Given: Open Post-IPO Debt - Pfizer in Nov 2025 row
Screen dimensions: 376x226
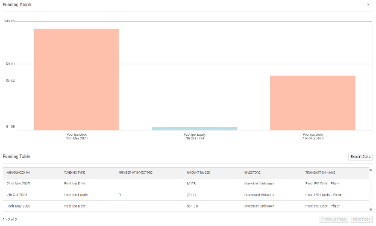Looking at the screenshot, I should pyautogui.click(x=322, y=184).
